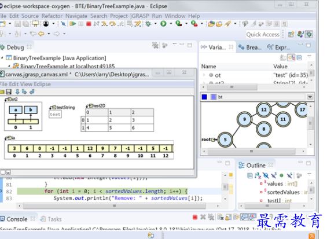Click Remove All Terminated Launches in Console
The image size is (327, 239).
click(211, 218)
